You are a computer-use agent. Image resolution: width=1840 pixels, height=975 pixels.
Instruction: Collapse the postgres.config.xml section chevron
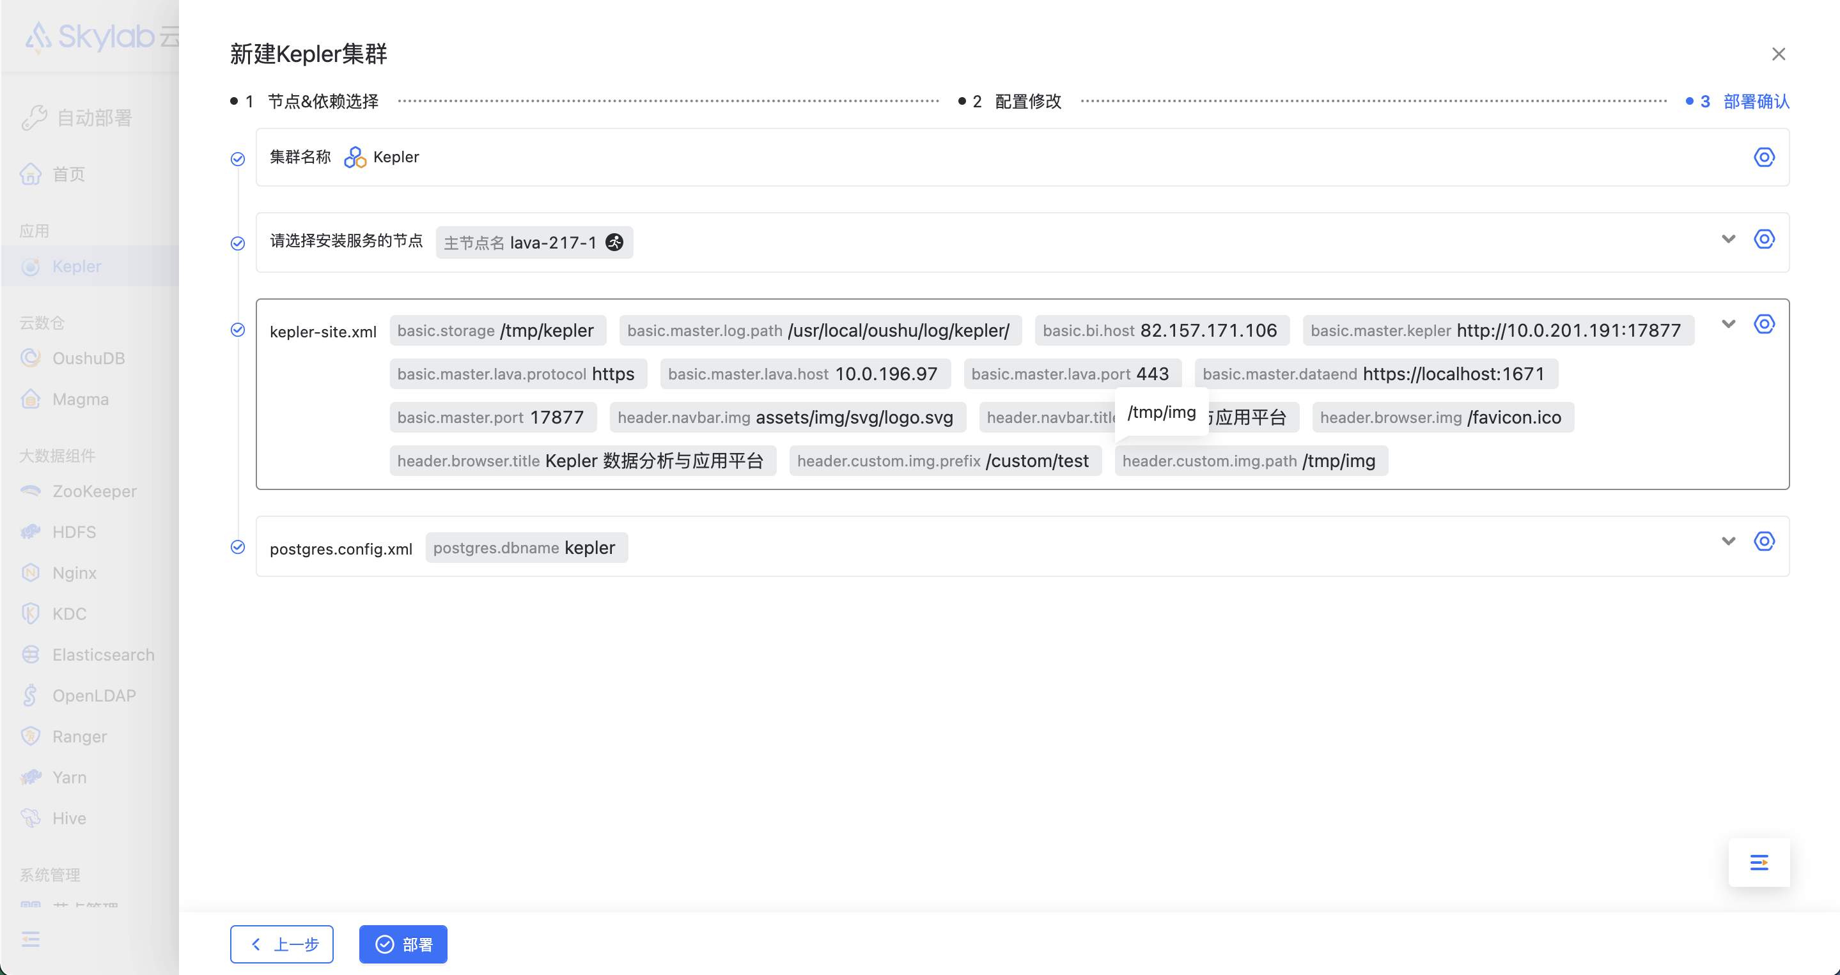coord(1728,541)
